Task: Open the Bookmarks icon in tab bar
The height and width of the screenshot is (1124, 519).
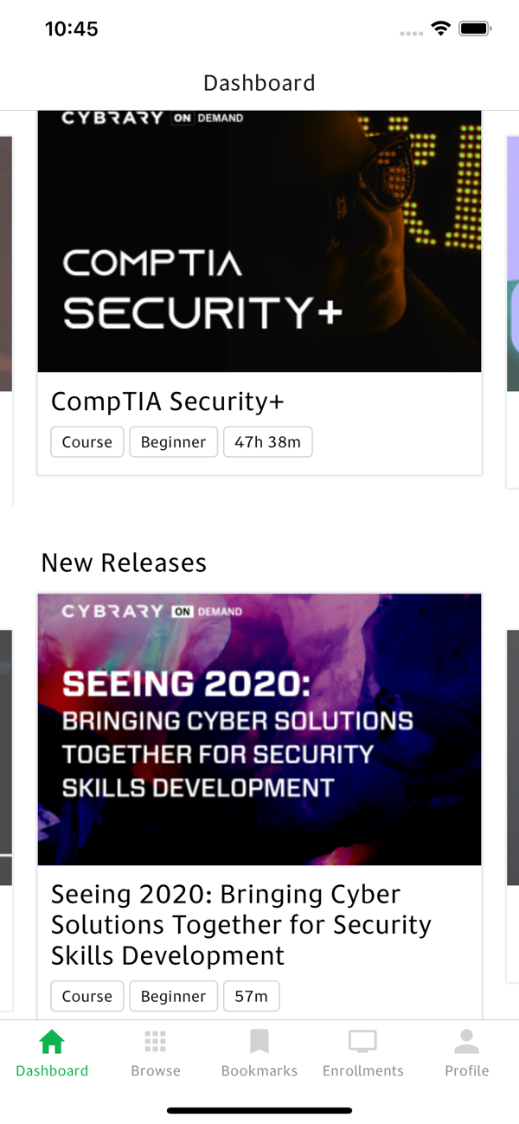Action: 259,1041
